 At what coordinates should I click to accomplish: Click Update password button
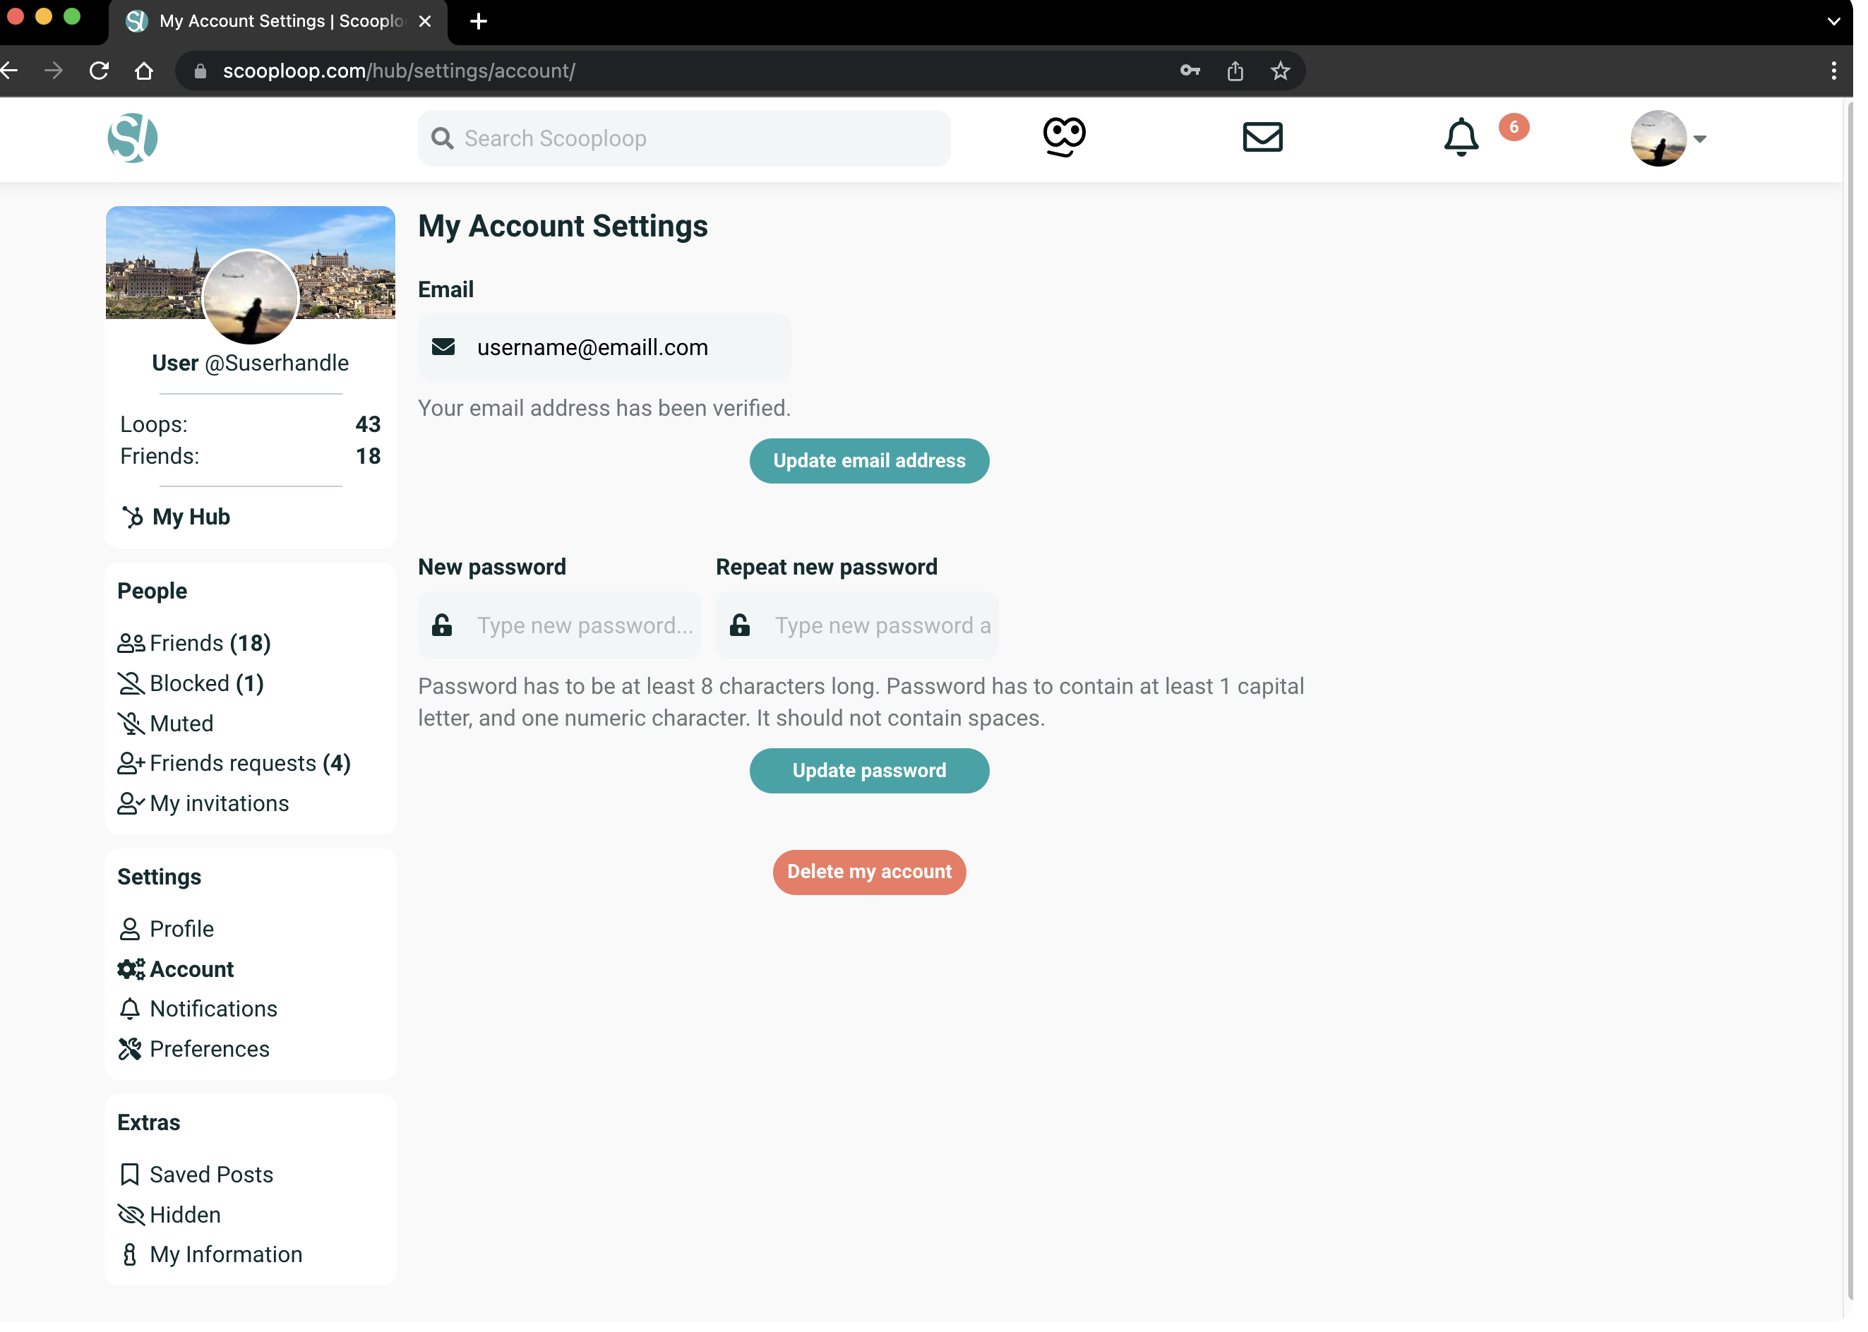870,772
